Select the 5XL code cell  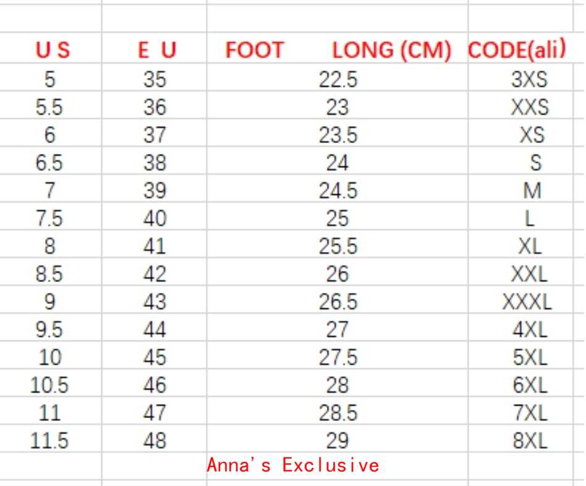pyautogui.click(x=530, y=357)
